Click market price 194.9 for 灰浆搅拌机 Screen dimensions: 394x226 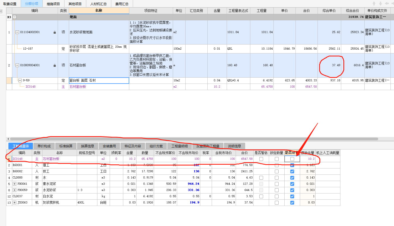(x=189, y=203)
